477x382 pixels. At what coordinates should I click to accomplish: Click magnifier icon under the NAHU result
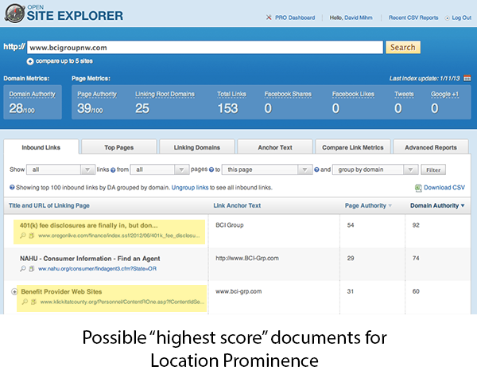(25, 269)
